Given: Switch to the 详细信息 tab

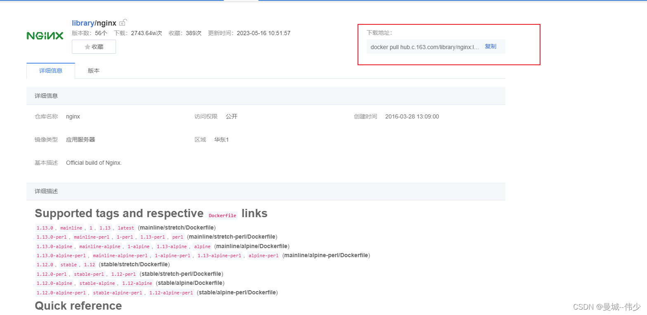Looking at the screenshot, I should pyautogui.click(x=51, y=71).
